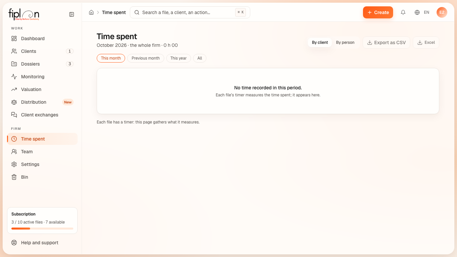Collapse the sidebar with the panel icon
This screenshot has height=257, width=457.
pos(72,14)
